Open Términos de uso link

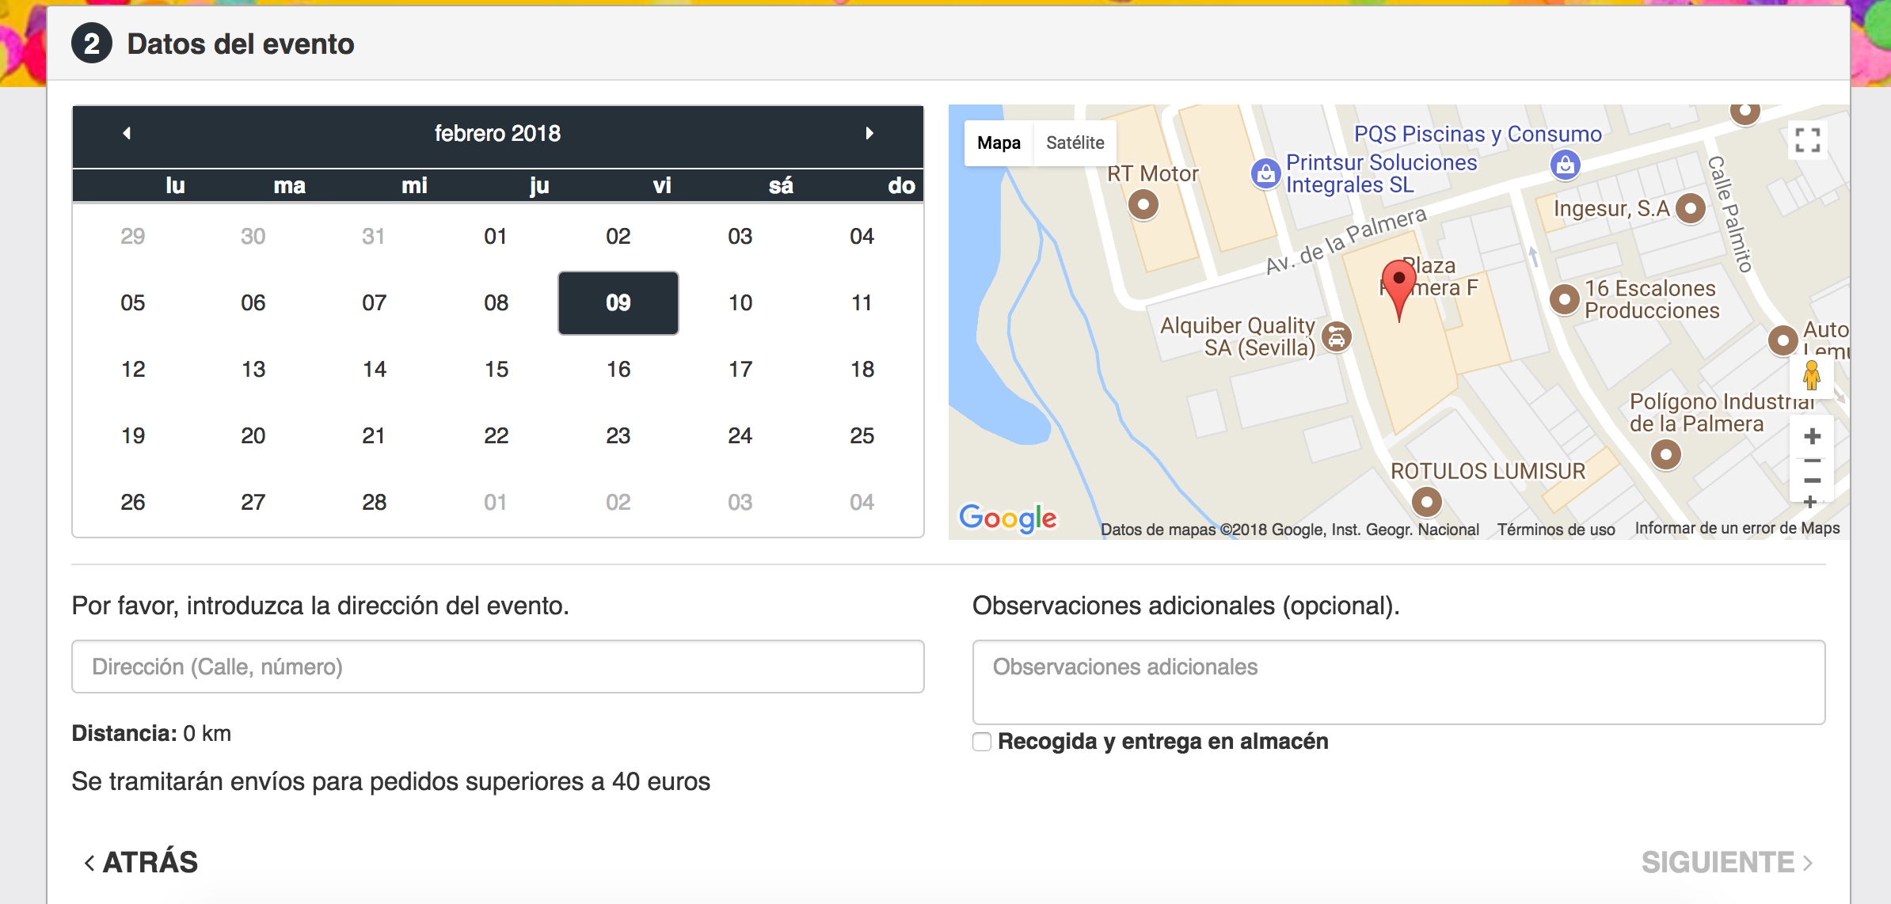(1555, 530)
